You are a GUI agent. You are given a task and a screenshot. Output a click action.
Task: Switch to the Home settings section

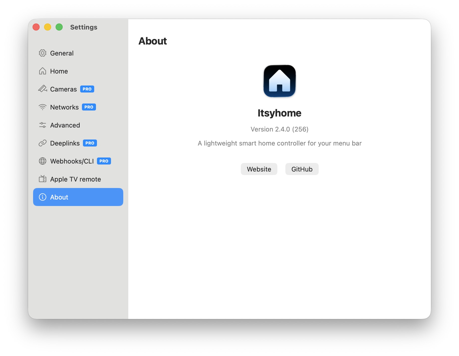tap(78, 71)
